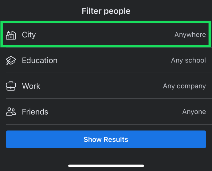Open the Friends filter row

106,112
